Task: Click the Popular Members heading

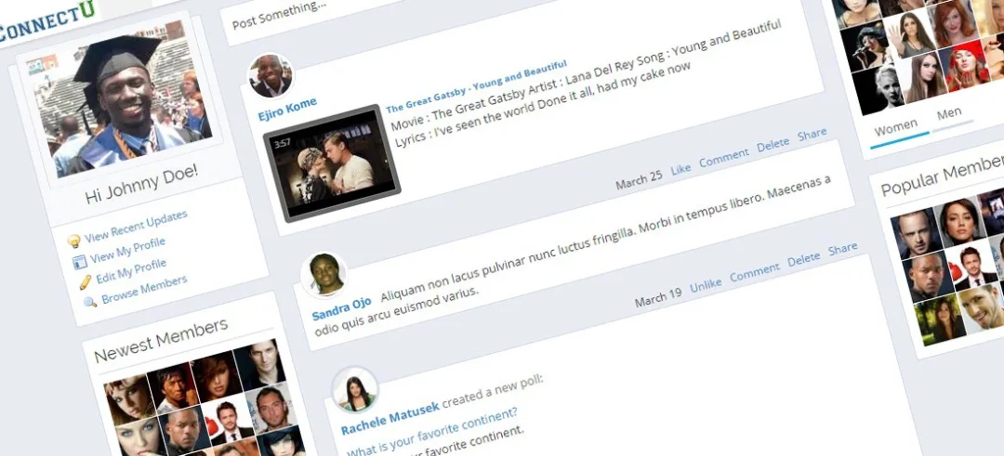Action: [943, 176]
